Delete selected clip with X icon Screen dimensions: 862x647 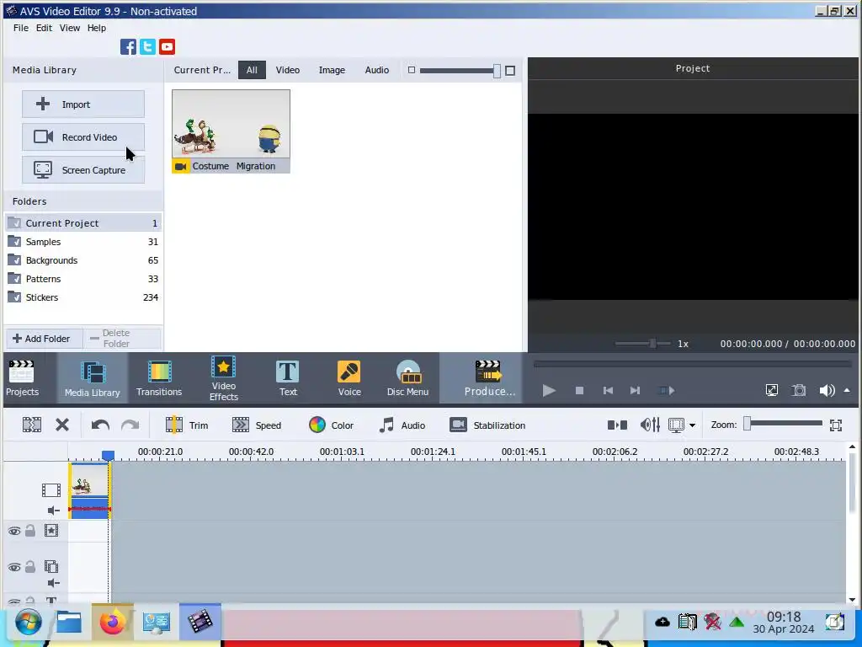click(62, 425)
